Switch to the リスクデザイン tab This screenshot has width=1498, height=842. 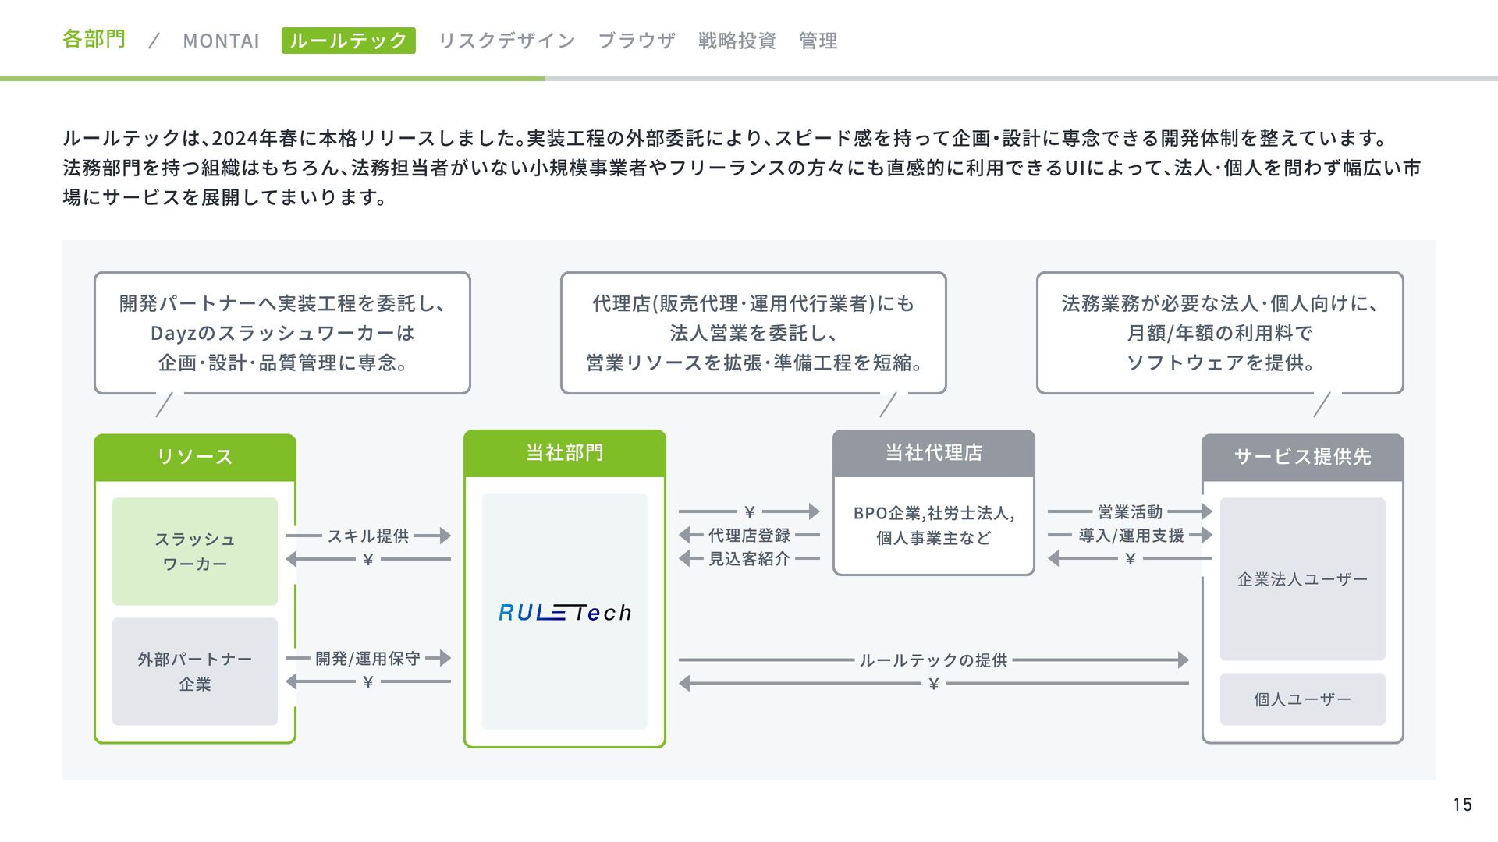click(x=506, y=41)
